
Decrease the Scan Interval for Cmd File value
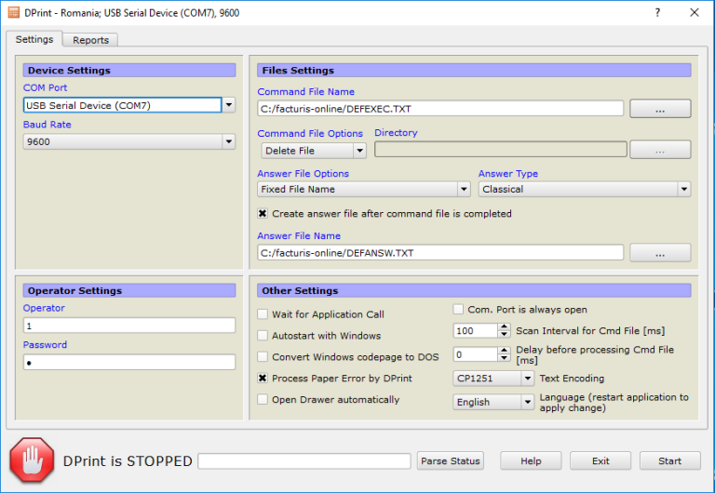(504, 335)
